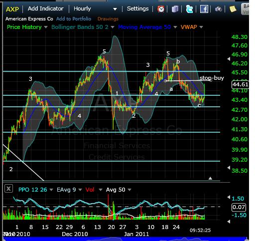Click the EAvg 9 label
Screen dimensions: 255x241
(x=66, y=190)
